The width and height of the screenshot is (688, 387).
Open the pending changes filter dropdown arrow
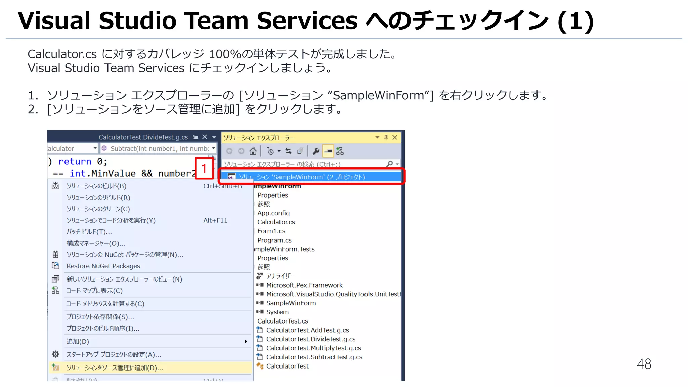click(279, 151)
